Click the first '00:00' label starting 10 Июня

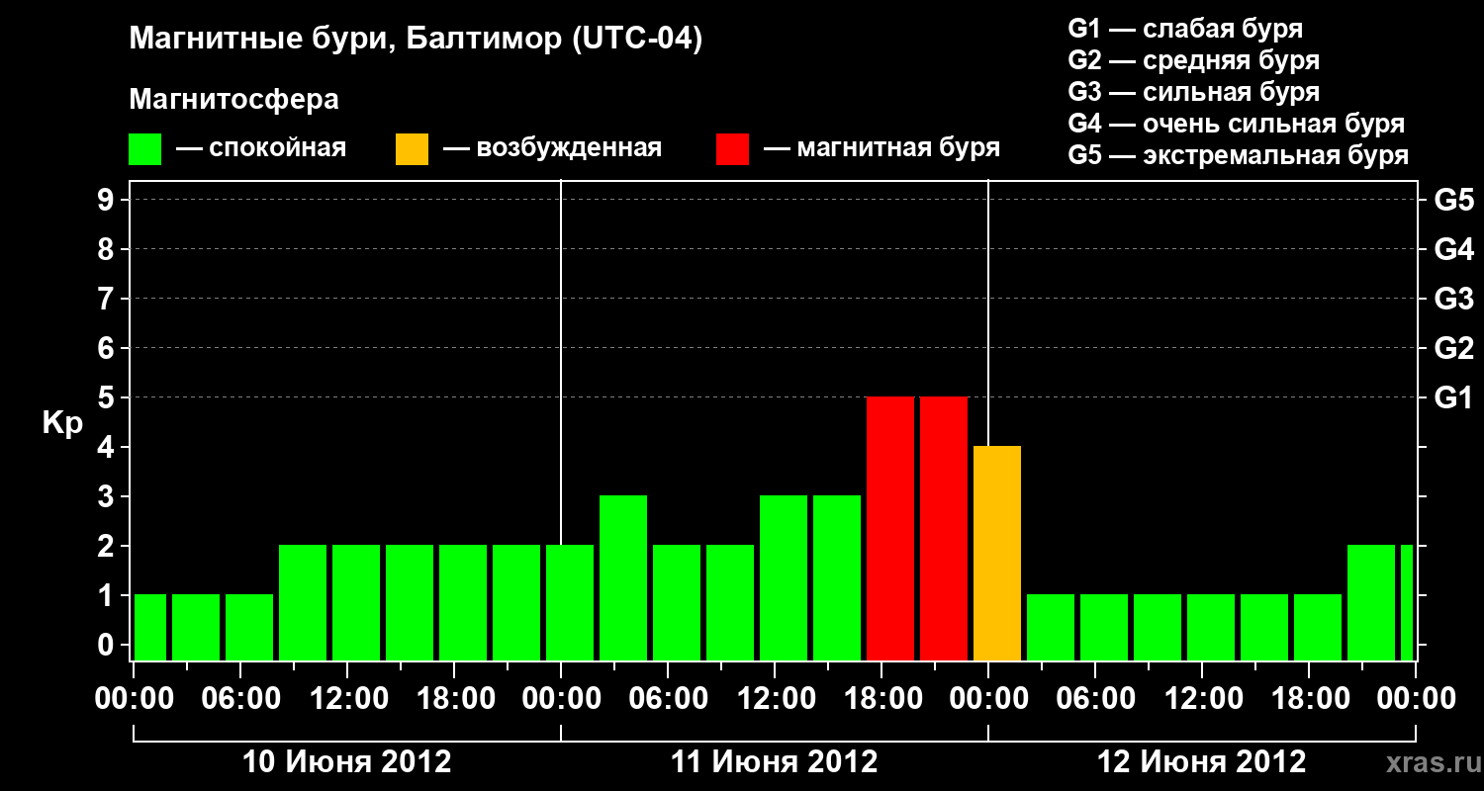tap(134, 699)
